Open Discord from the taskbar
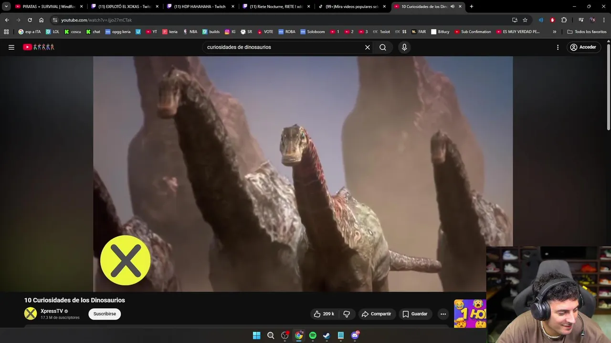 [355, 335]
